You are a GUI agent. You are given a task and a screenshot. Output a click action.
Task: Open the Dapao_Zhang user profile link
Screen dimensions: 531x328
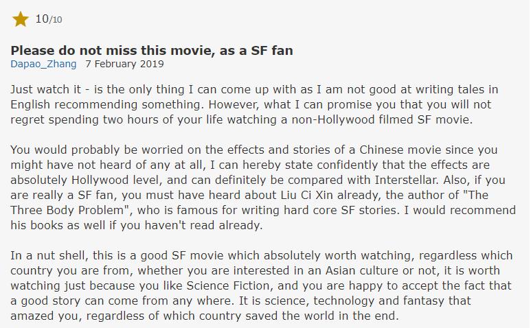point(43,65)
